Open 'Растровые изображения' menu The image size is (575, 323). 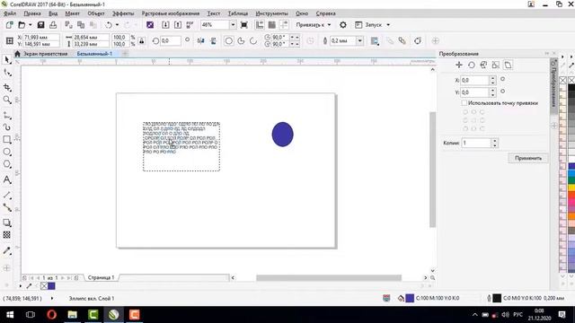[171, 13]
